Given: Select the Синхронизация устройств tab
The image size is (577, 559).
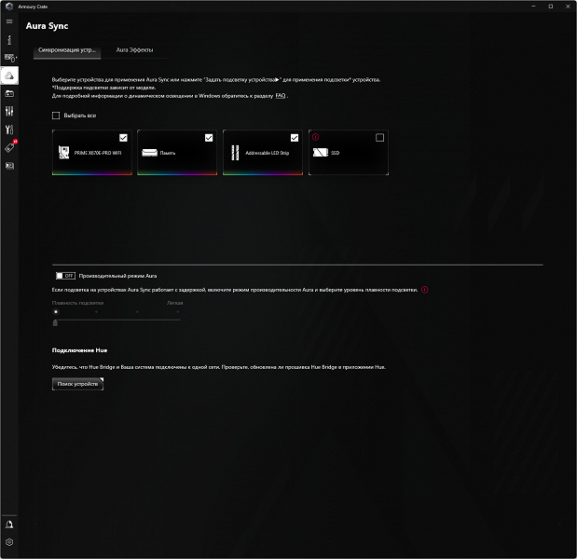Looking at the screenshot, I should click(67, 50).
